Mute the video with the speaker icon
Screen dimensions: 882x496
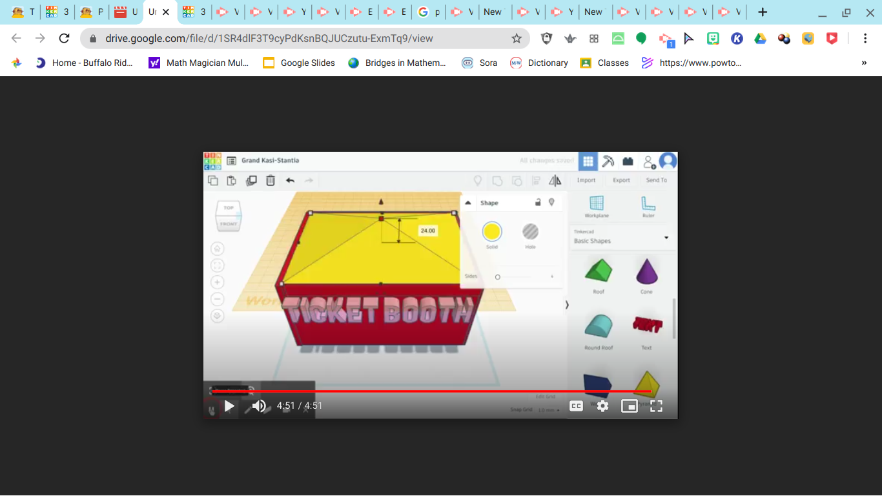tap(259, 406)
